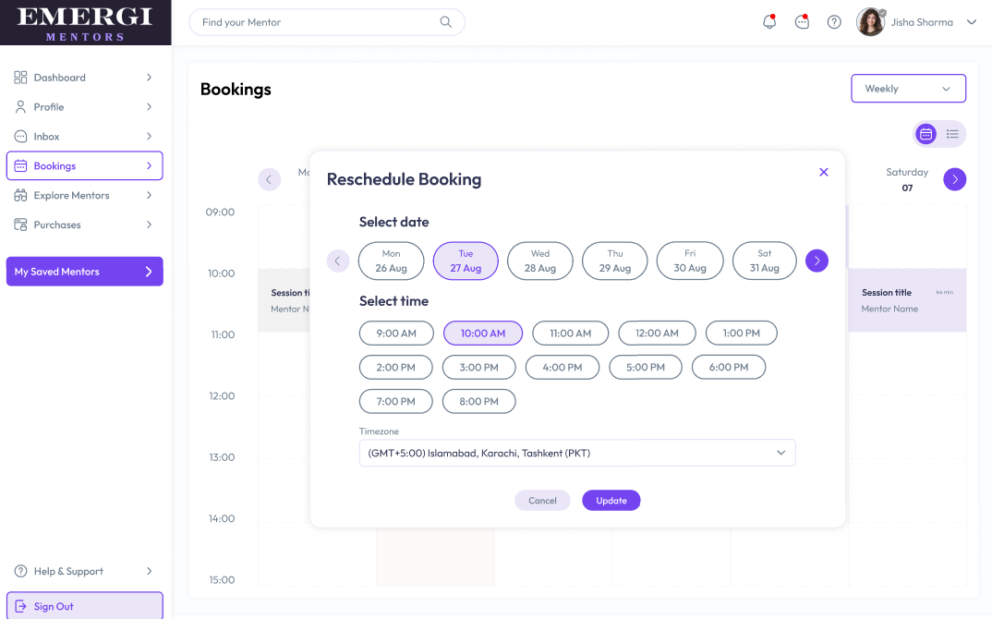The height and width of the screenshot is (619, 992).
Task: Open the chat messages icon
Action: click(x=802, y=22)
